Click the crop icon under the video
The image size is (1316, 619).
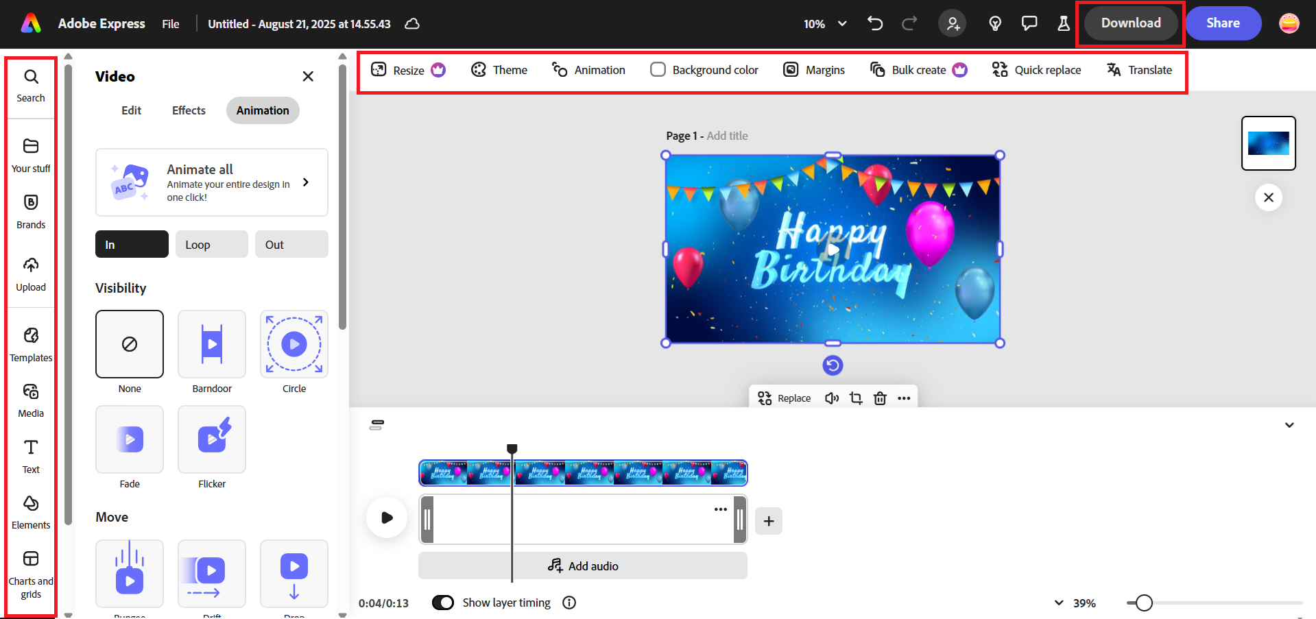click(x=856, y=398)
